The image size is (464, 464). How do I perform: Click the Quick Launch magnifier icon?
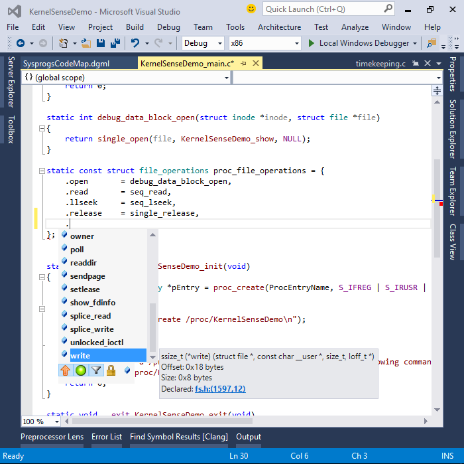coord(388,8)
